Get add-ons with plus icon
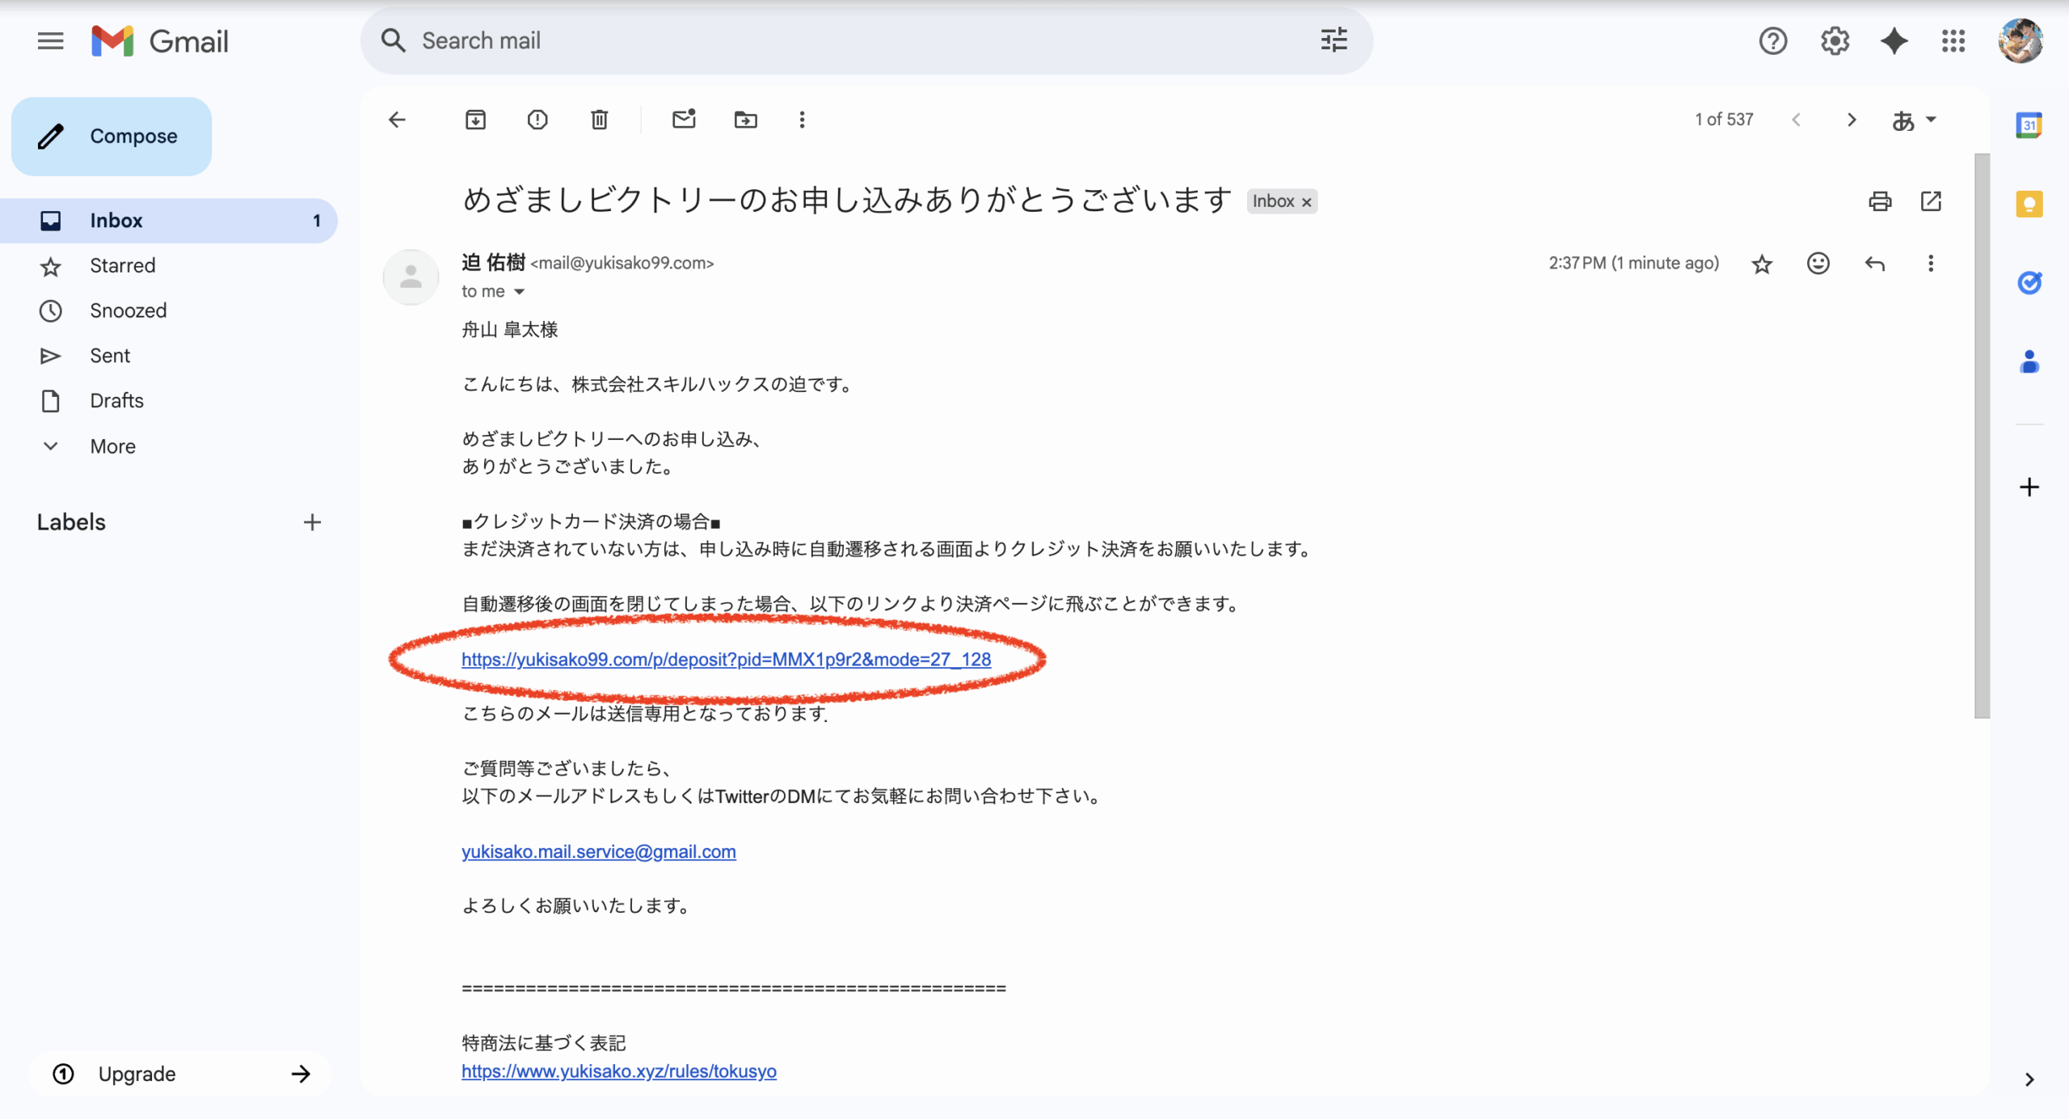This screenshot has width=2069, height=1119. coord(2029,487)
